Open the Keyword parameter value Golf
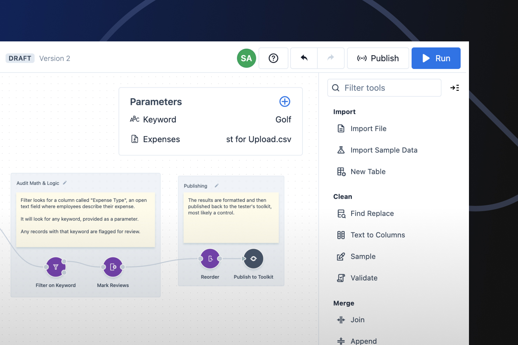The image size is (518, 345). (x=283, y=120)
